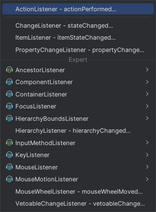Click the HierarchyBoundsListener class icon

[x=9, y=119]
